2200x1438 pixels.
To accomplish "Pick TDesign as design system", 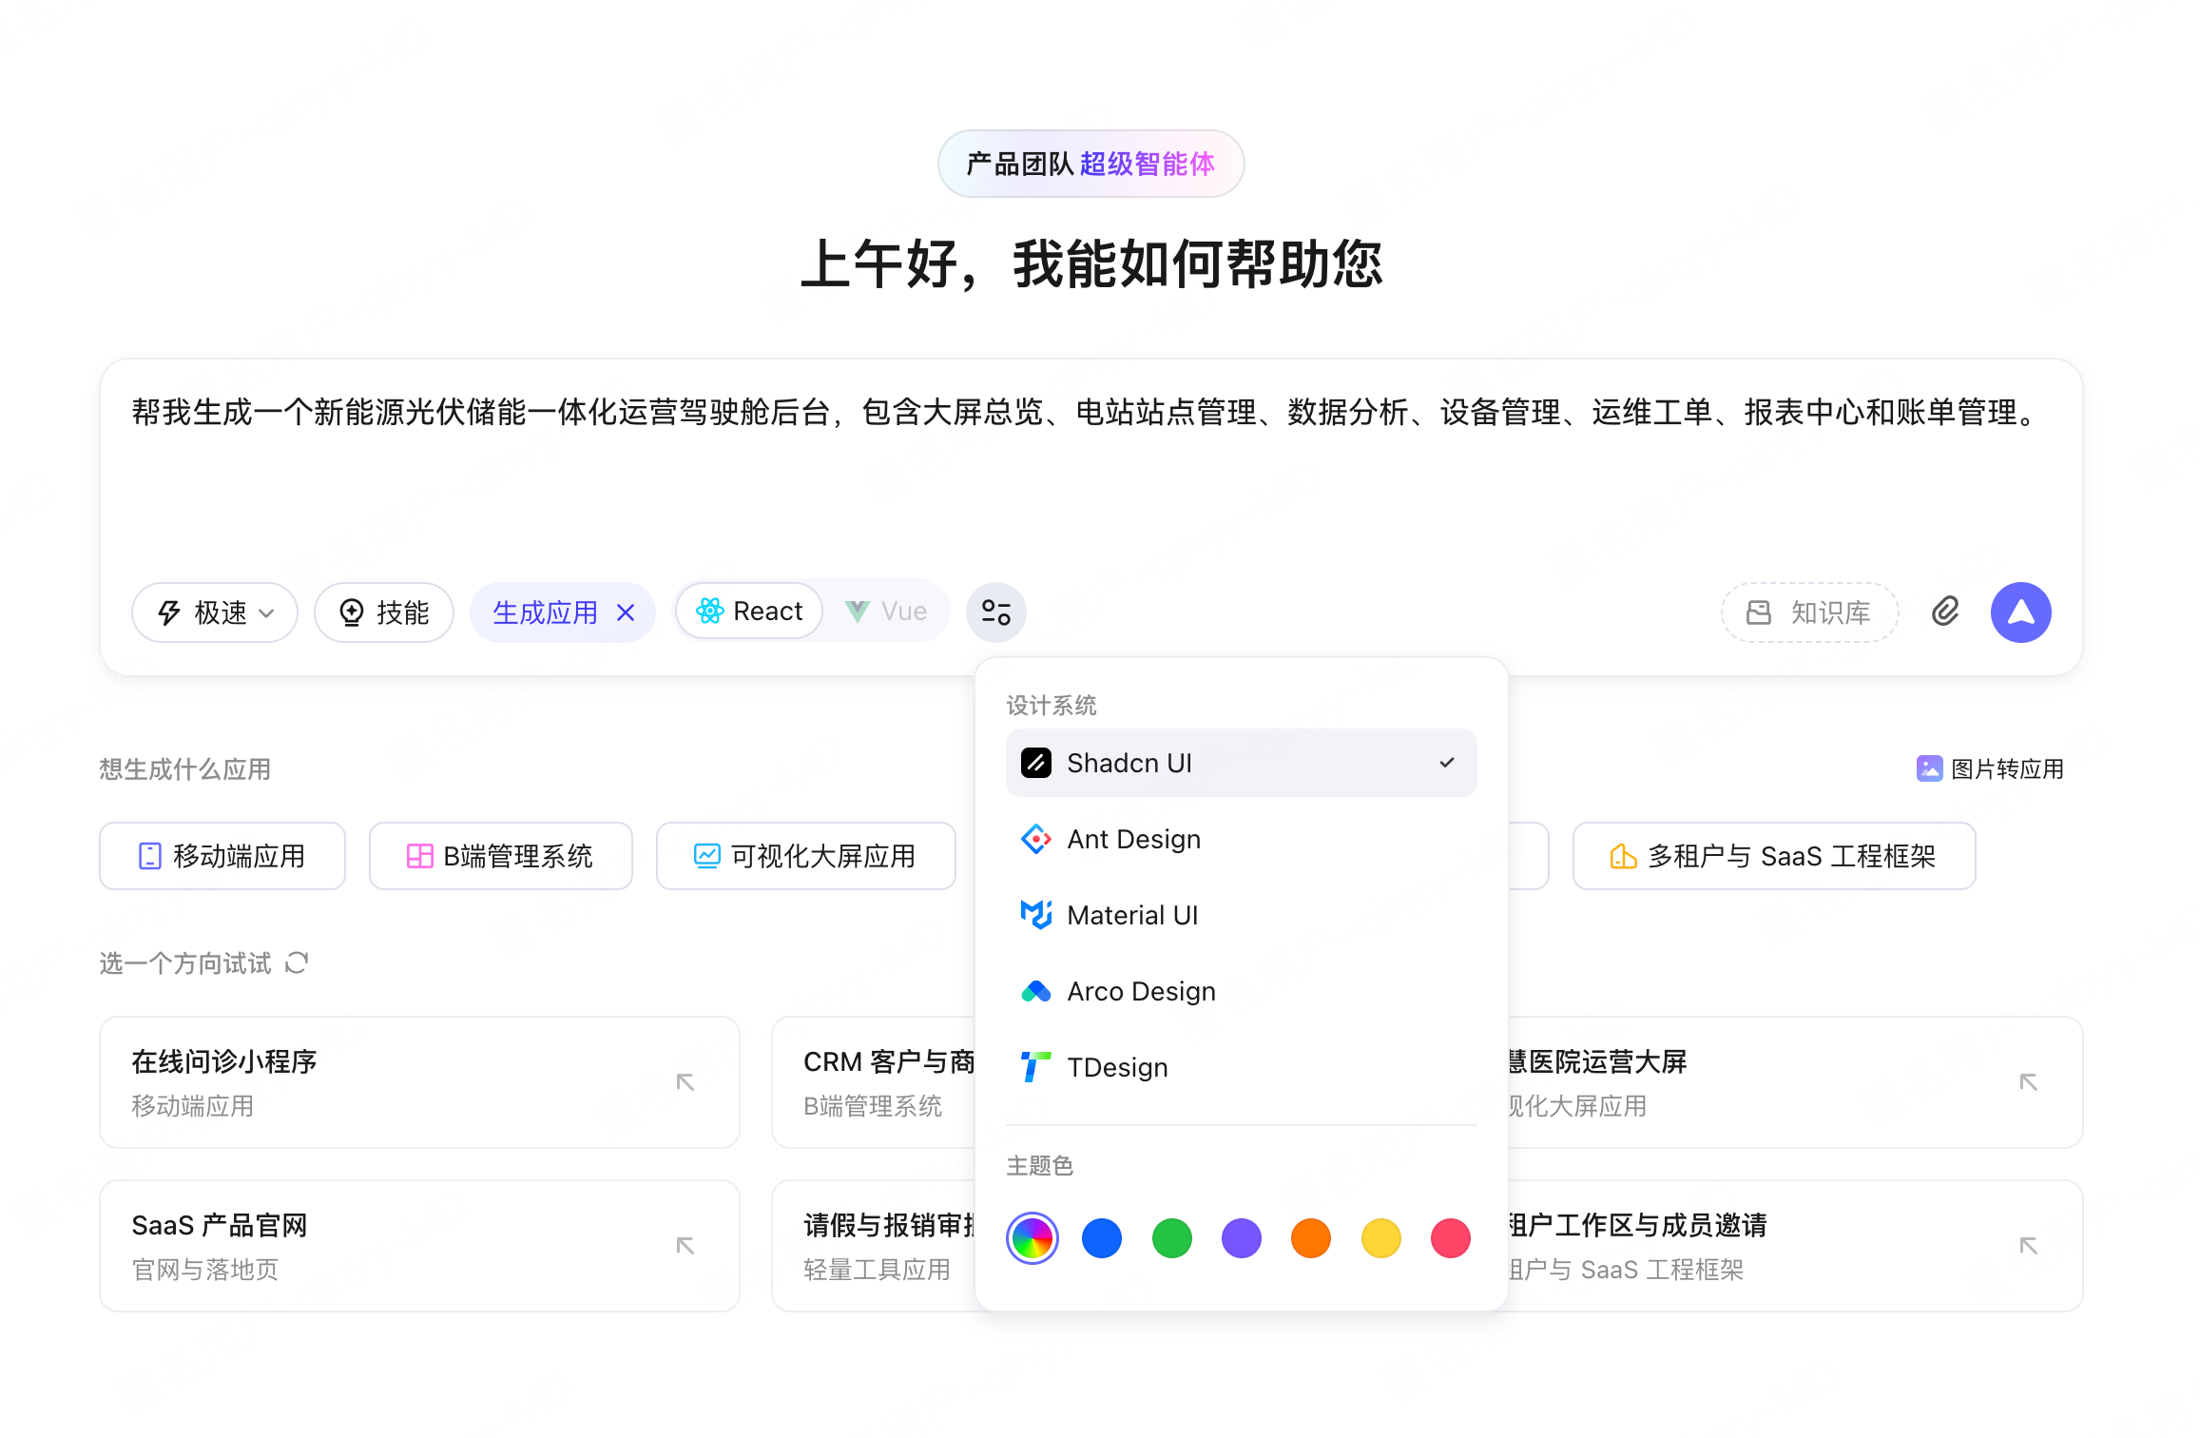I will click(1241, 1067).
